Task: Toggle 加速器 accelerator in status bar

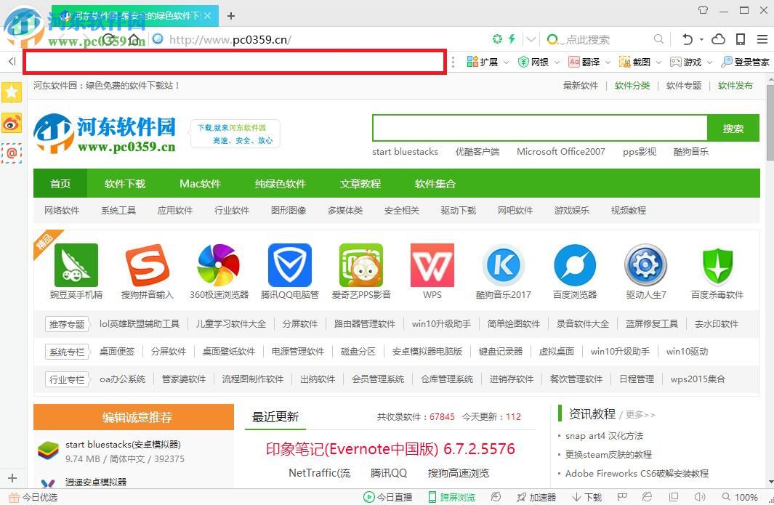Action: coord(538,498)
